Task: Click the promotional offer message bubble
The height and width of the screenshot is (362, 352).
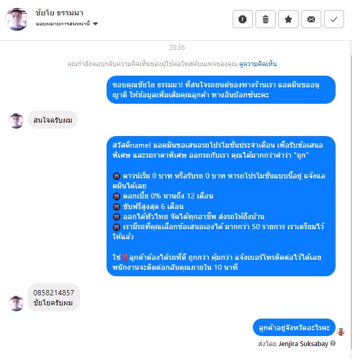Action: click(221, 206)
